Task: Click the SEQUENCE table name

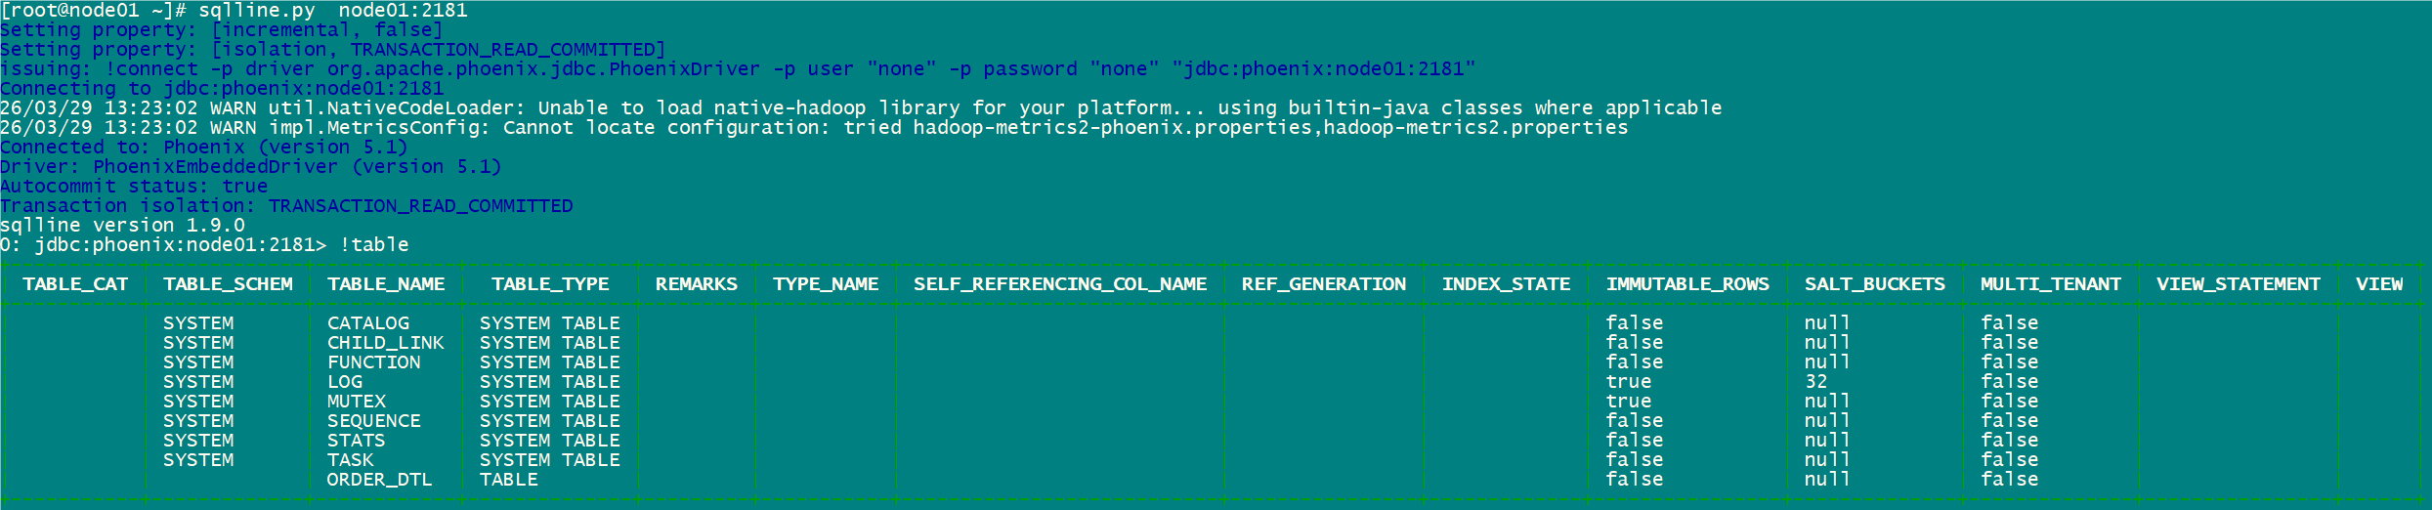Action: (x=373, y=421)
